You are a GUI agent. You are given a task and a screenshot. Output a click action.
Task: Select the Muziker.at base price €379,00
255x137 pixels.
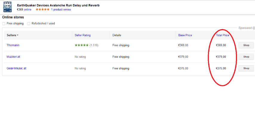coord(183,57)
